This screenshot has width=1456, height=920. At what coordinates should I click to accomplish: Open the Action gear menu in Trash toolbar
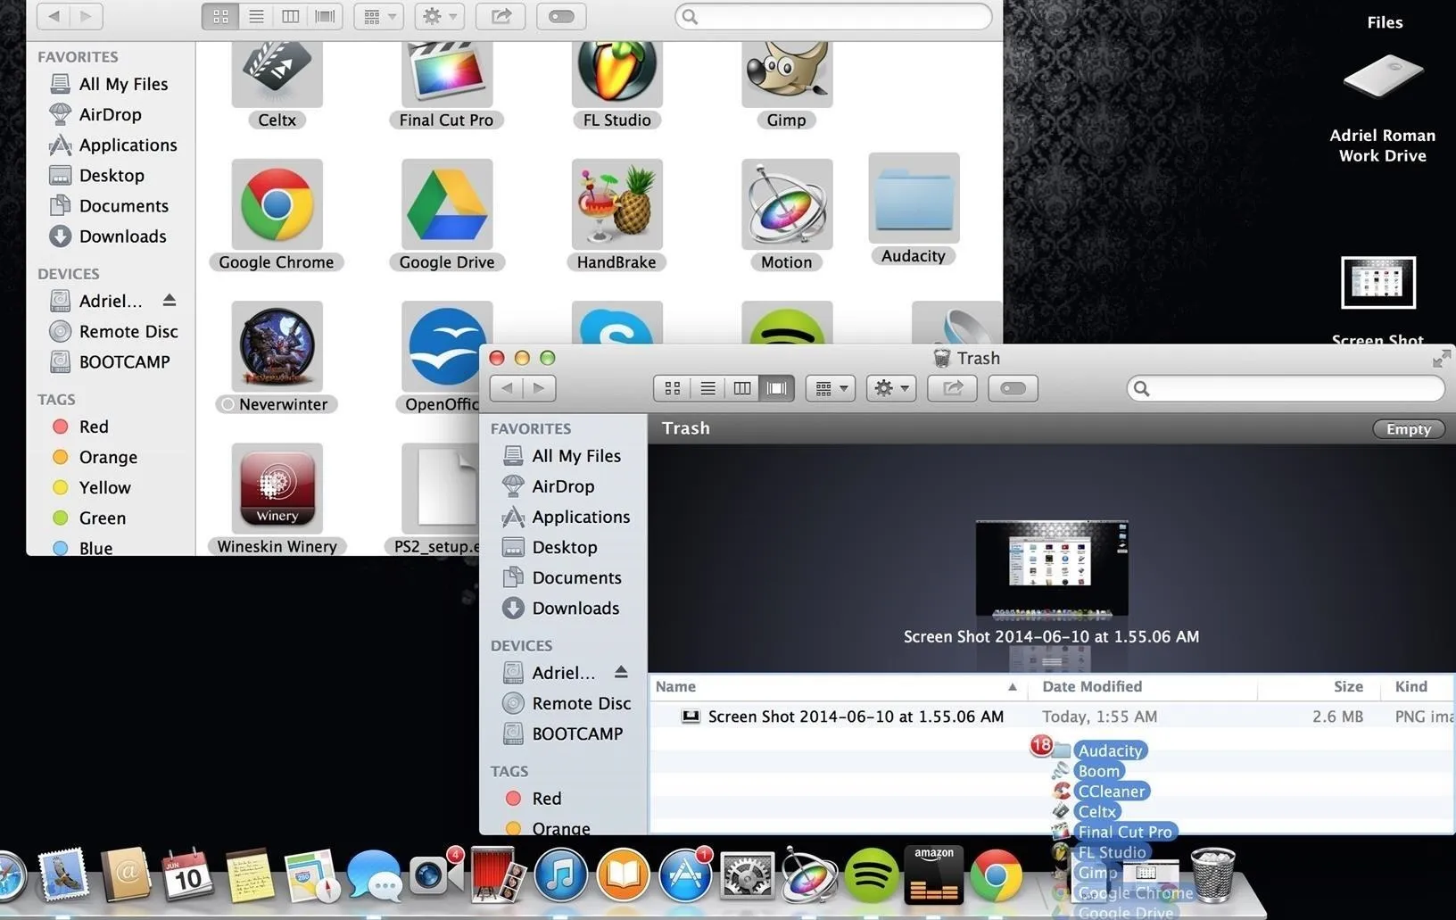(x=891, y=388)
